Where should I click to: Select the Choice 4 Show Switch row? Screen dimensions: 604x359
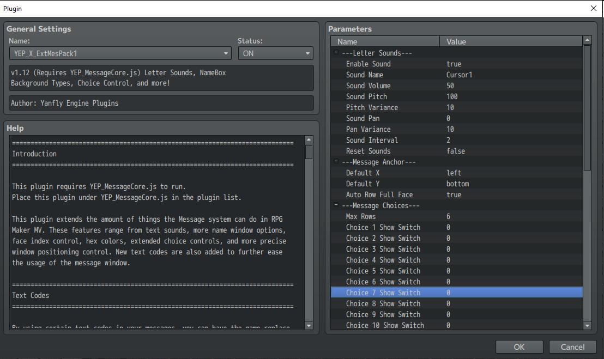(x=456, y=260)
